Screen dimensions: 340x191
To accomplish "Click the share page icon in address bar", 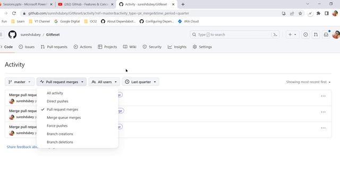I will pos(292,13).
